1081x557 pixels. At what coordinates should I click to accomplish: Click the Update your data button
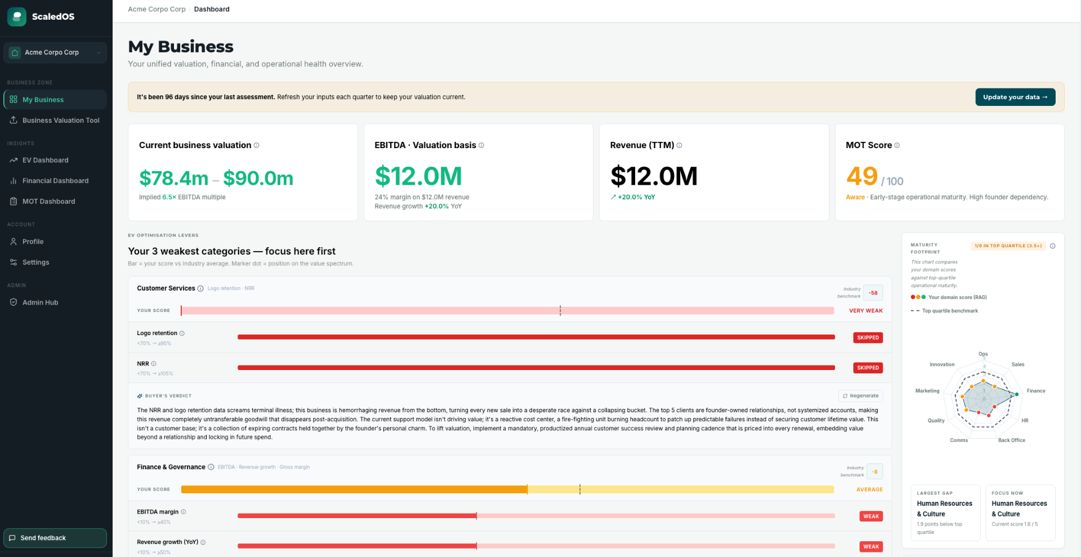(1015, 97)
